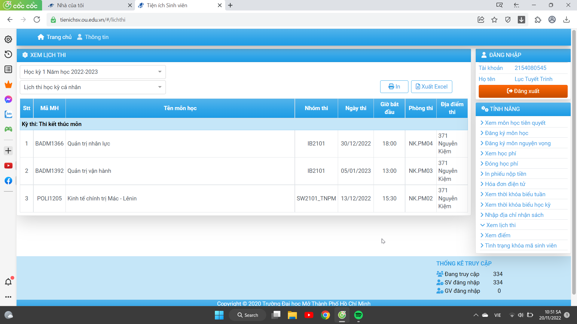Click the orange crown sidebar icon
Image resolution: width=577 pixels, height=324 pixels.
[x=8, y=84]
